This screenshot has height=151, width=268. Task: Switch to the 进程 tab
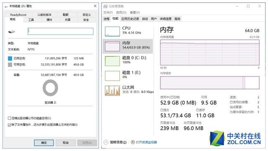[x=106, y=19]
